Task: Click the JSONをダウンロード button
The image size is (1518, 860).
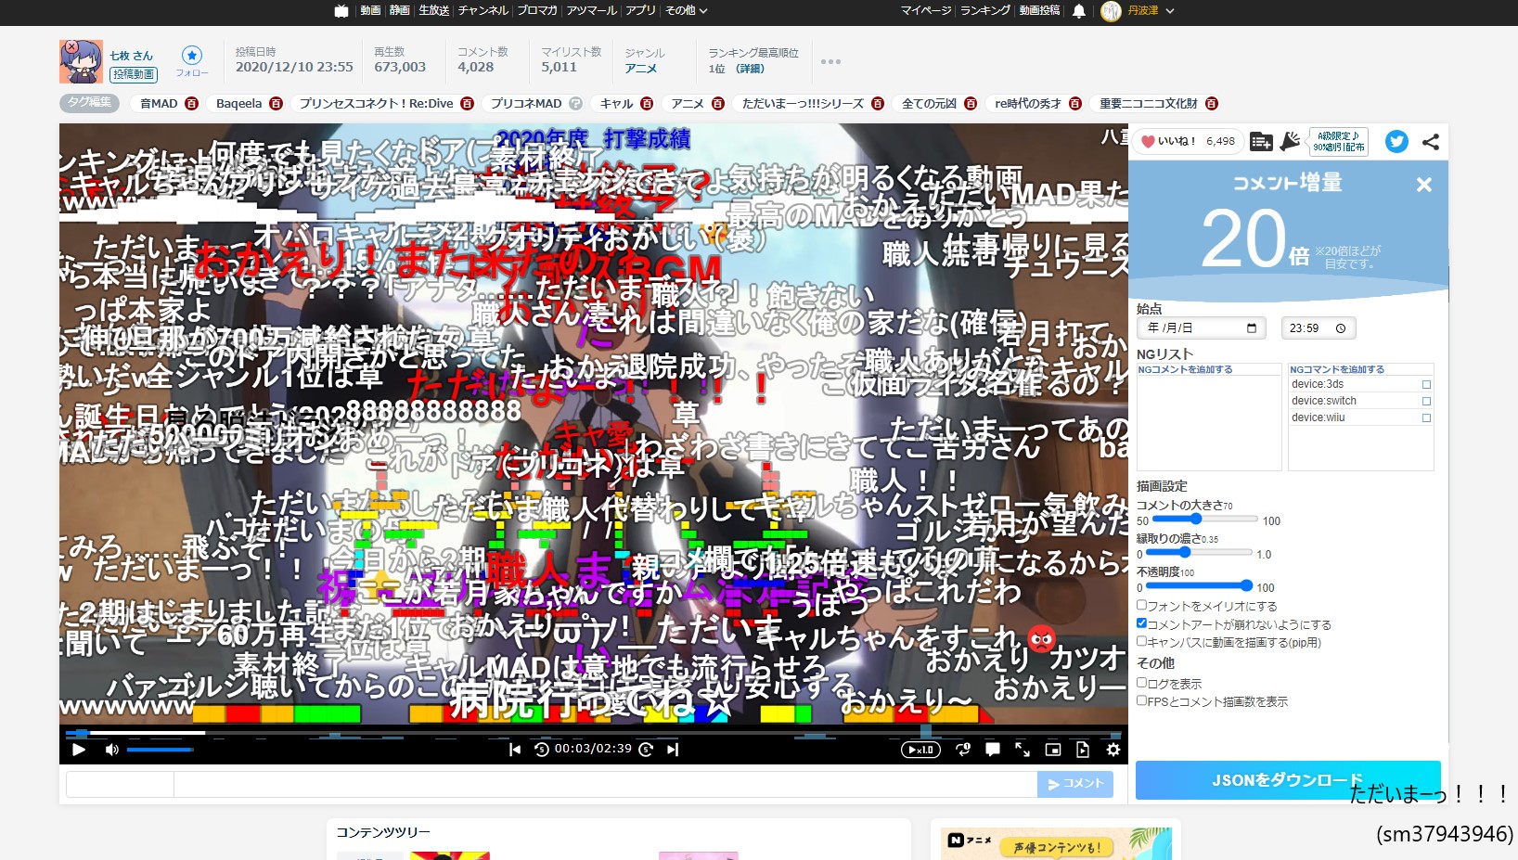Action: 1288,780
